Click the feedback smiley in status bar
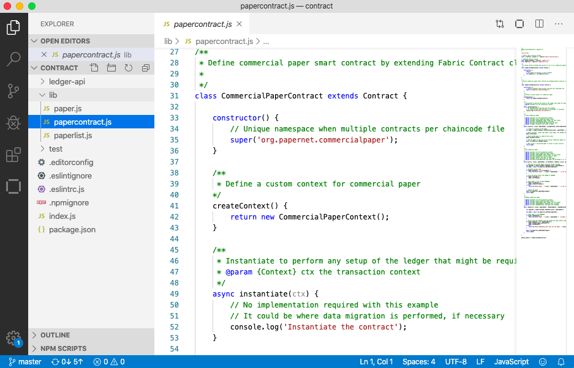 tap(543, 362)
